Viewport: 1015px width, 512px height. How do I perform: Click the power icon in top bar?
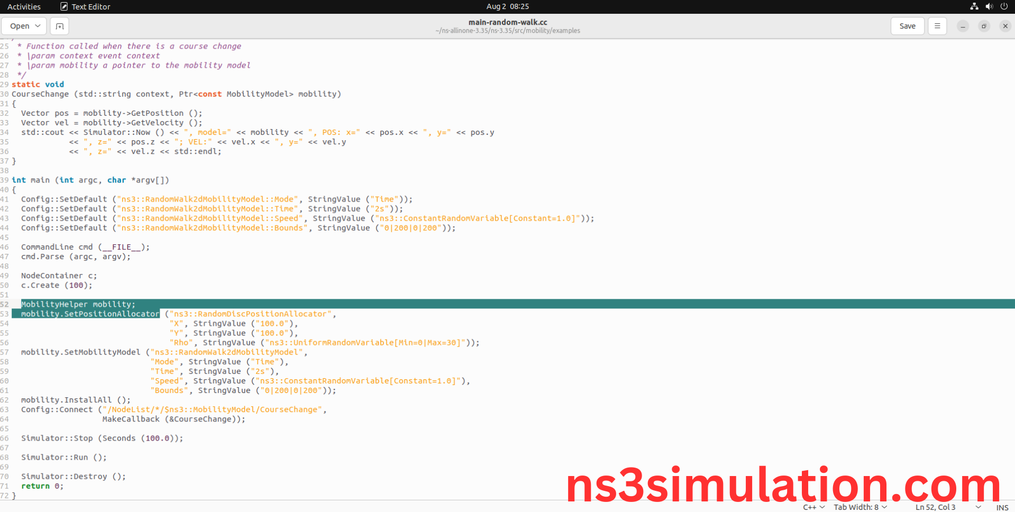pyautogui.click(x=1004, y=6)
